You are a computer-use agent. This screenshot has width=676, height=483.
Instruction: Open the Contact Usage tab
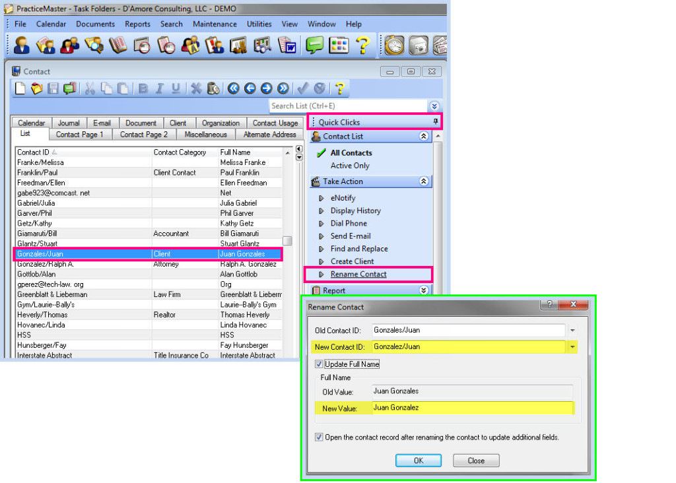(x=275, y=123)
